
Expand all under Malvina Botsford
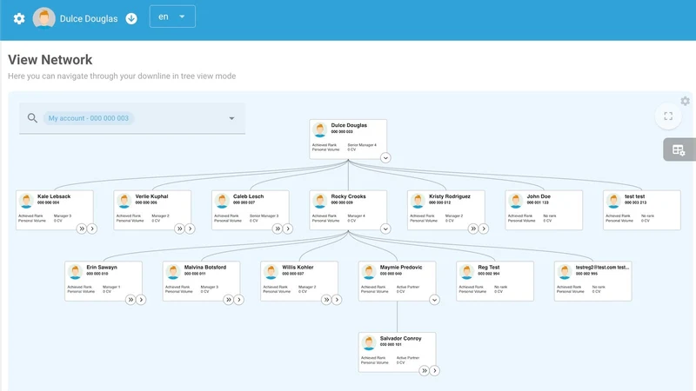228,300
